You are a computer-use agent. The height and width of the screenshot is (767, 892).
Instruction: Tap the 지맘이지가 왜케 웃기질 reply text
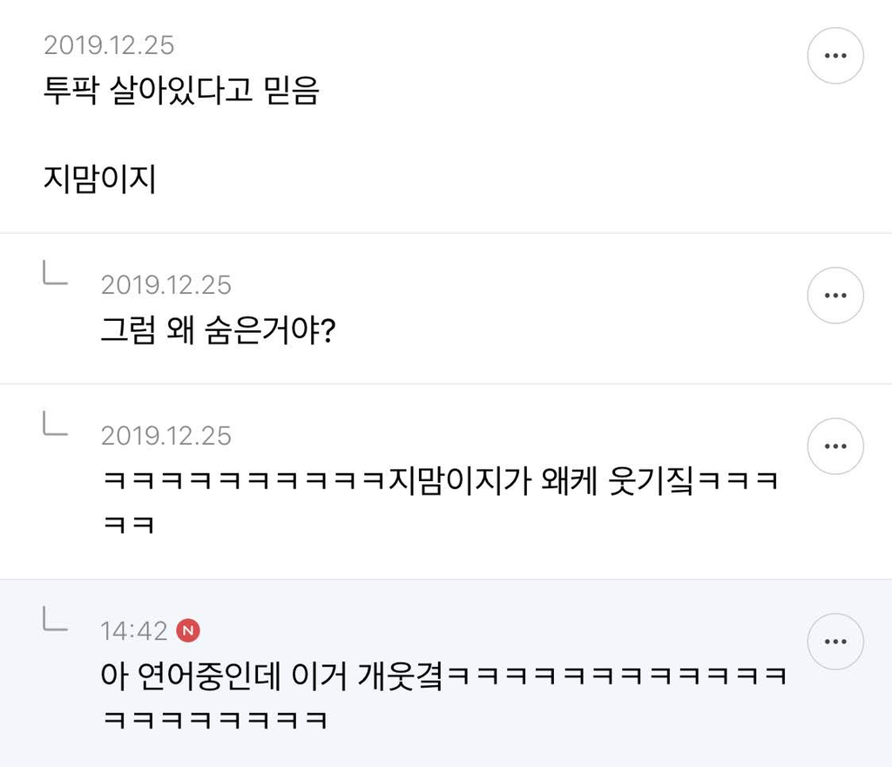440,481
